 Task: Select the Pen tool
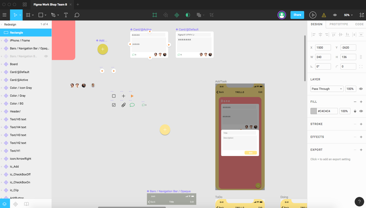pyautogui.click(x=53, y=15)
